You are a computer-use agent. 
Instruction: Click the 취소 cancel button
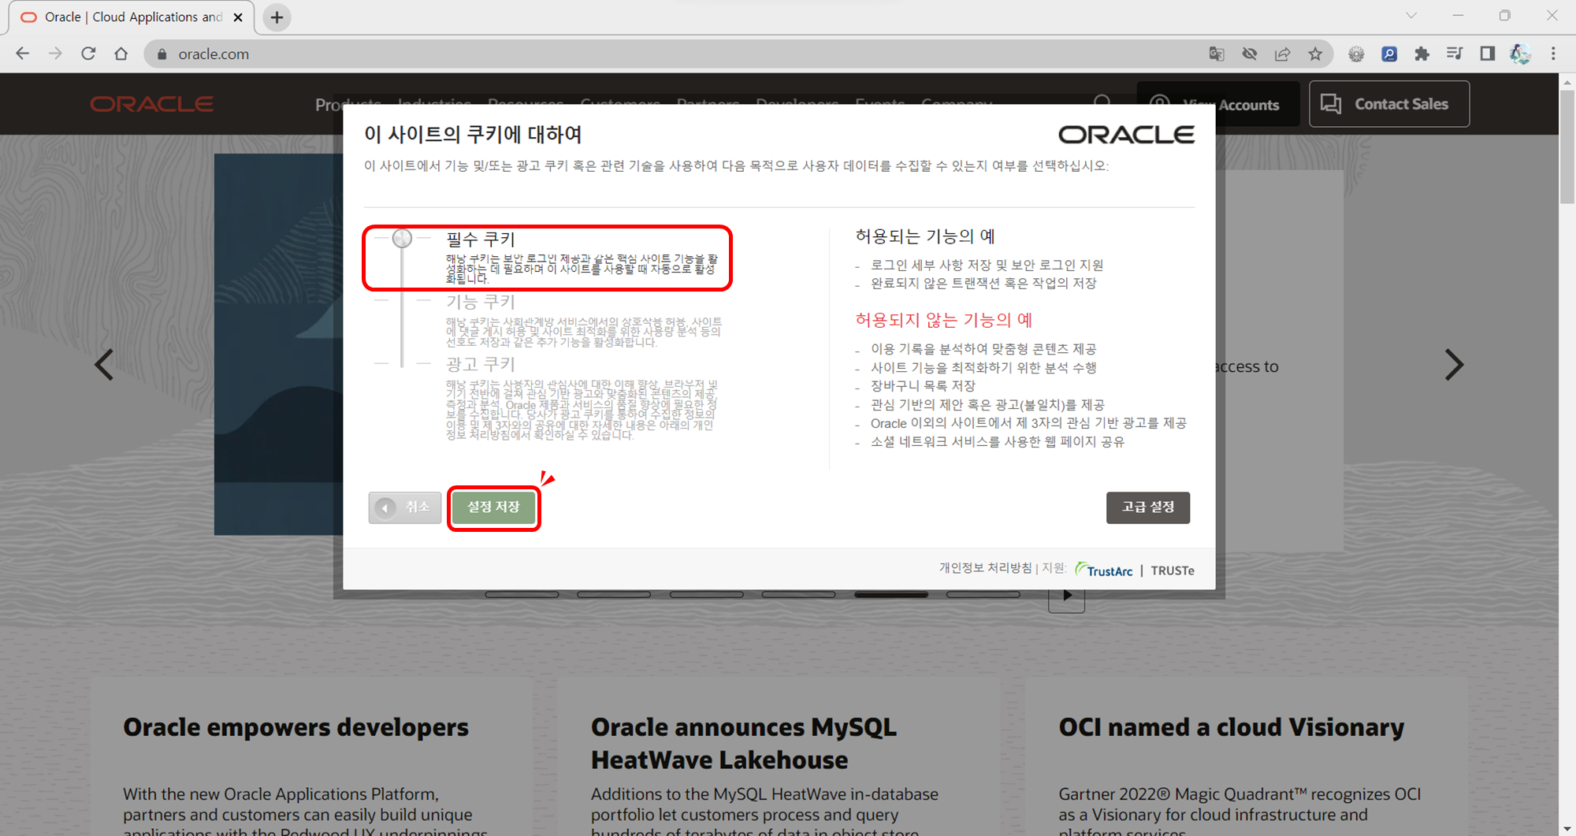[x=405, y=507]
